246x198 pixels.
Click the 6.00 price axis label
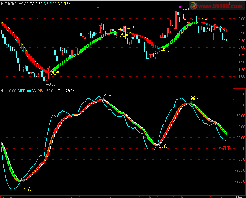coord(242,18)
